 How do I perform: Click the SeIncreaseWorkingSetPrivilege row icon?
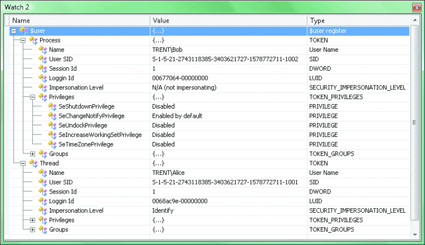(52, 135)
